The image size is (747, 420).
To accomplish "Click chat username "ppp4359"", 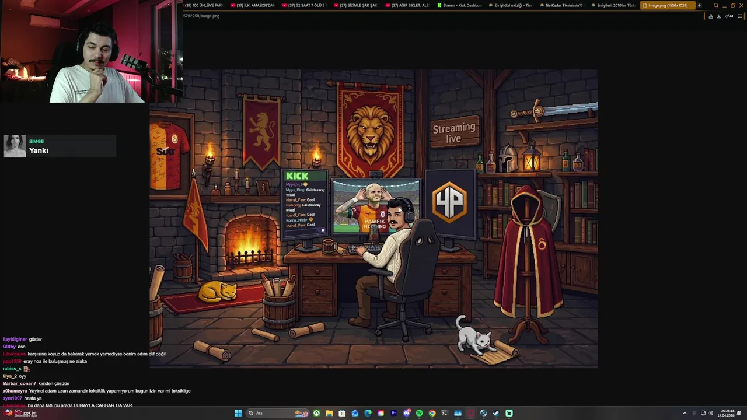I will (12, 361).
